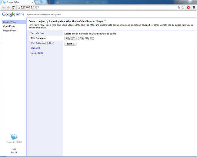Open the Help link
This screenshot has height=157, width=197.
pos(14,149)
